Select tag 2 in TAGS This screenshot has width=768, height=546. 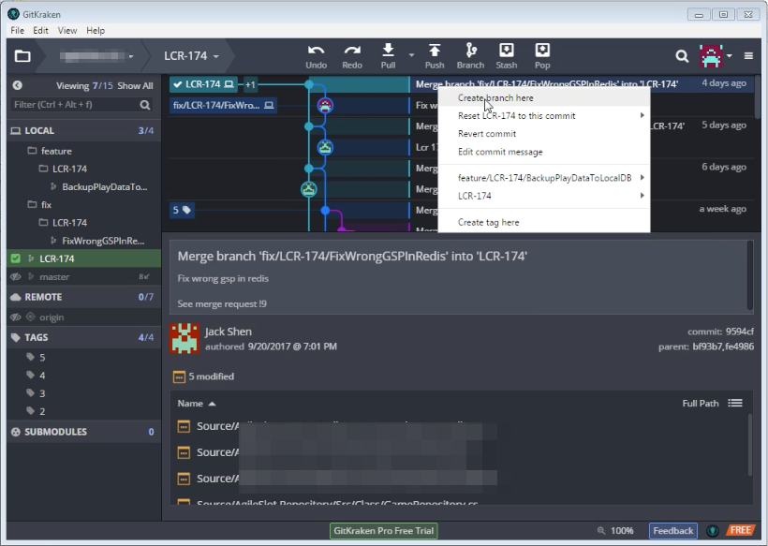42,411
